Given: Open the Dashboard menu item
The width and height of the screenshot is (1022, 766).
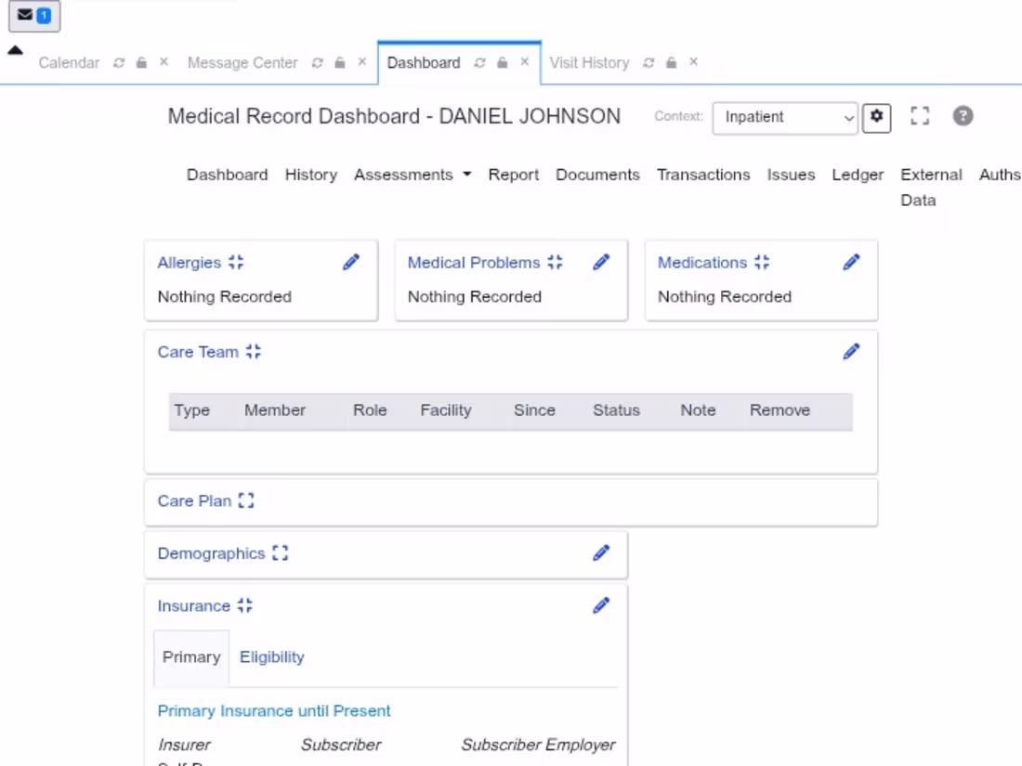Looking at the screenshot, I should pos(227,175).
